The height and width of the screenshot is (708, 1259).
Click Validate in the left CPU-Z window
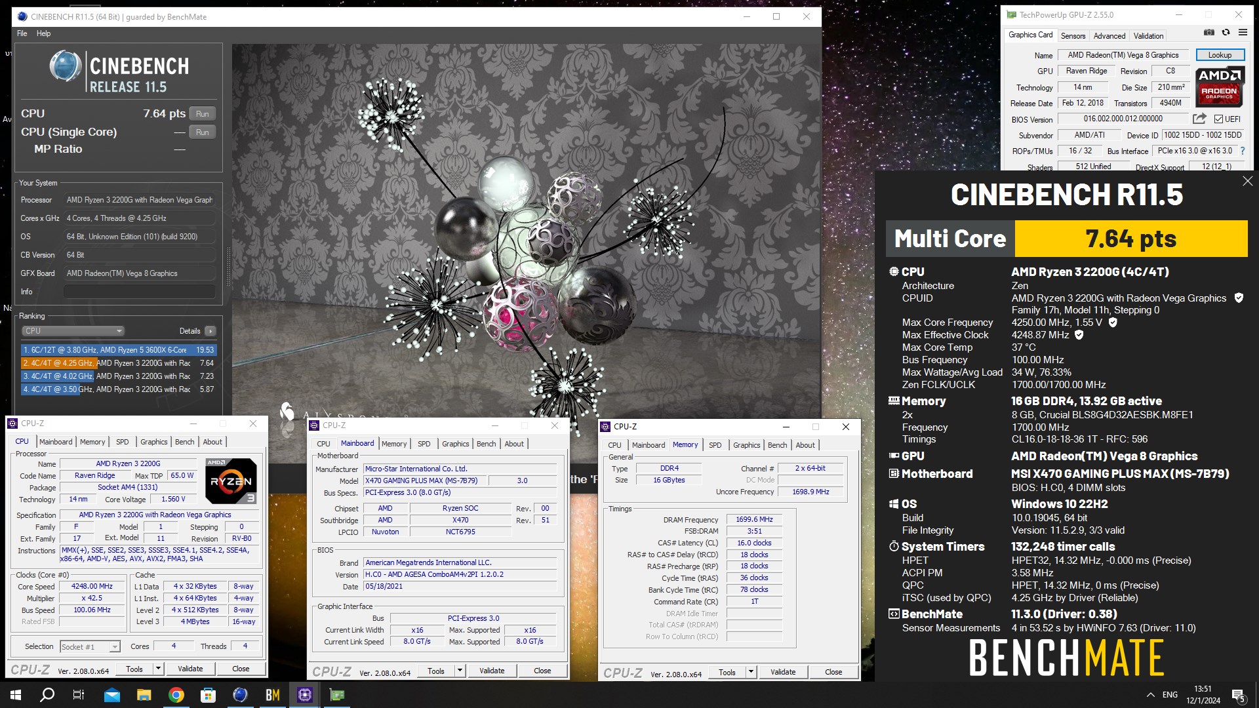tap(190, 669)
